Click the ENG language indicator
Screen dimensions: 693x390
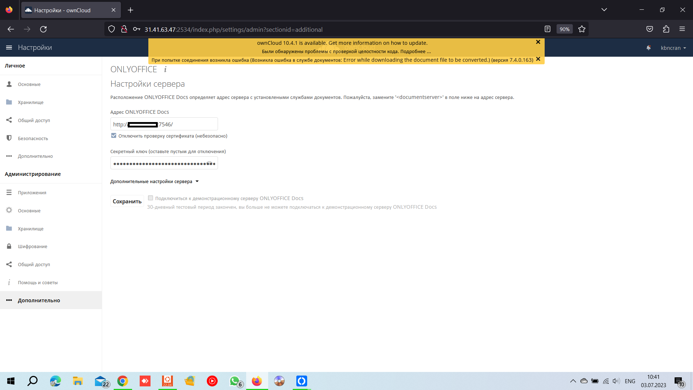click(630, 381)
